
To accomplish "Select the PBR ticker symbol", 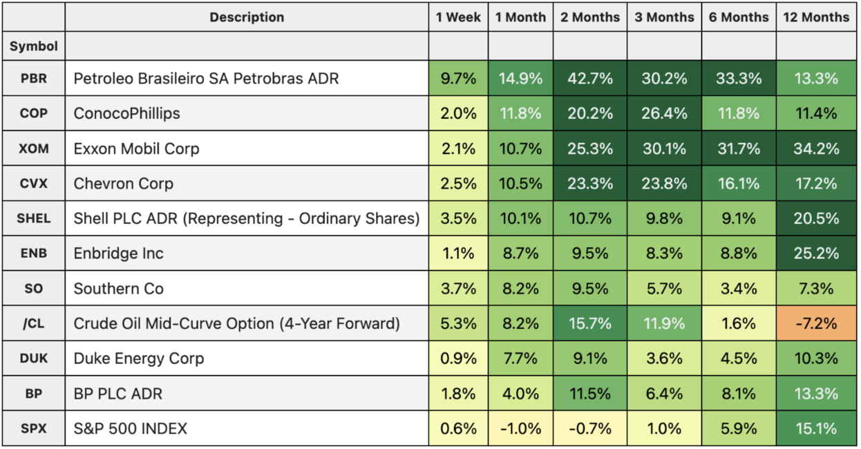I will click(33, 79).
